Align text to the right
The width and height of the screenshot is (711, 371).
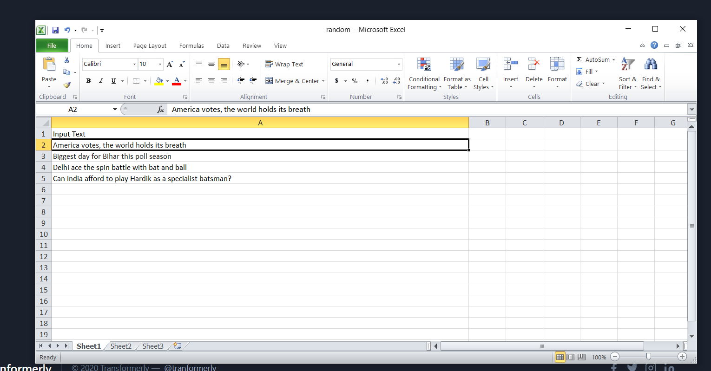(x=224, y=81)
